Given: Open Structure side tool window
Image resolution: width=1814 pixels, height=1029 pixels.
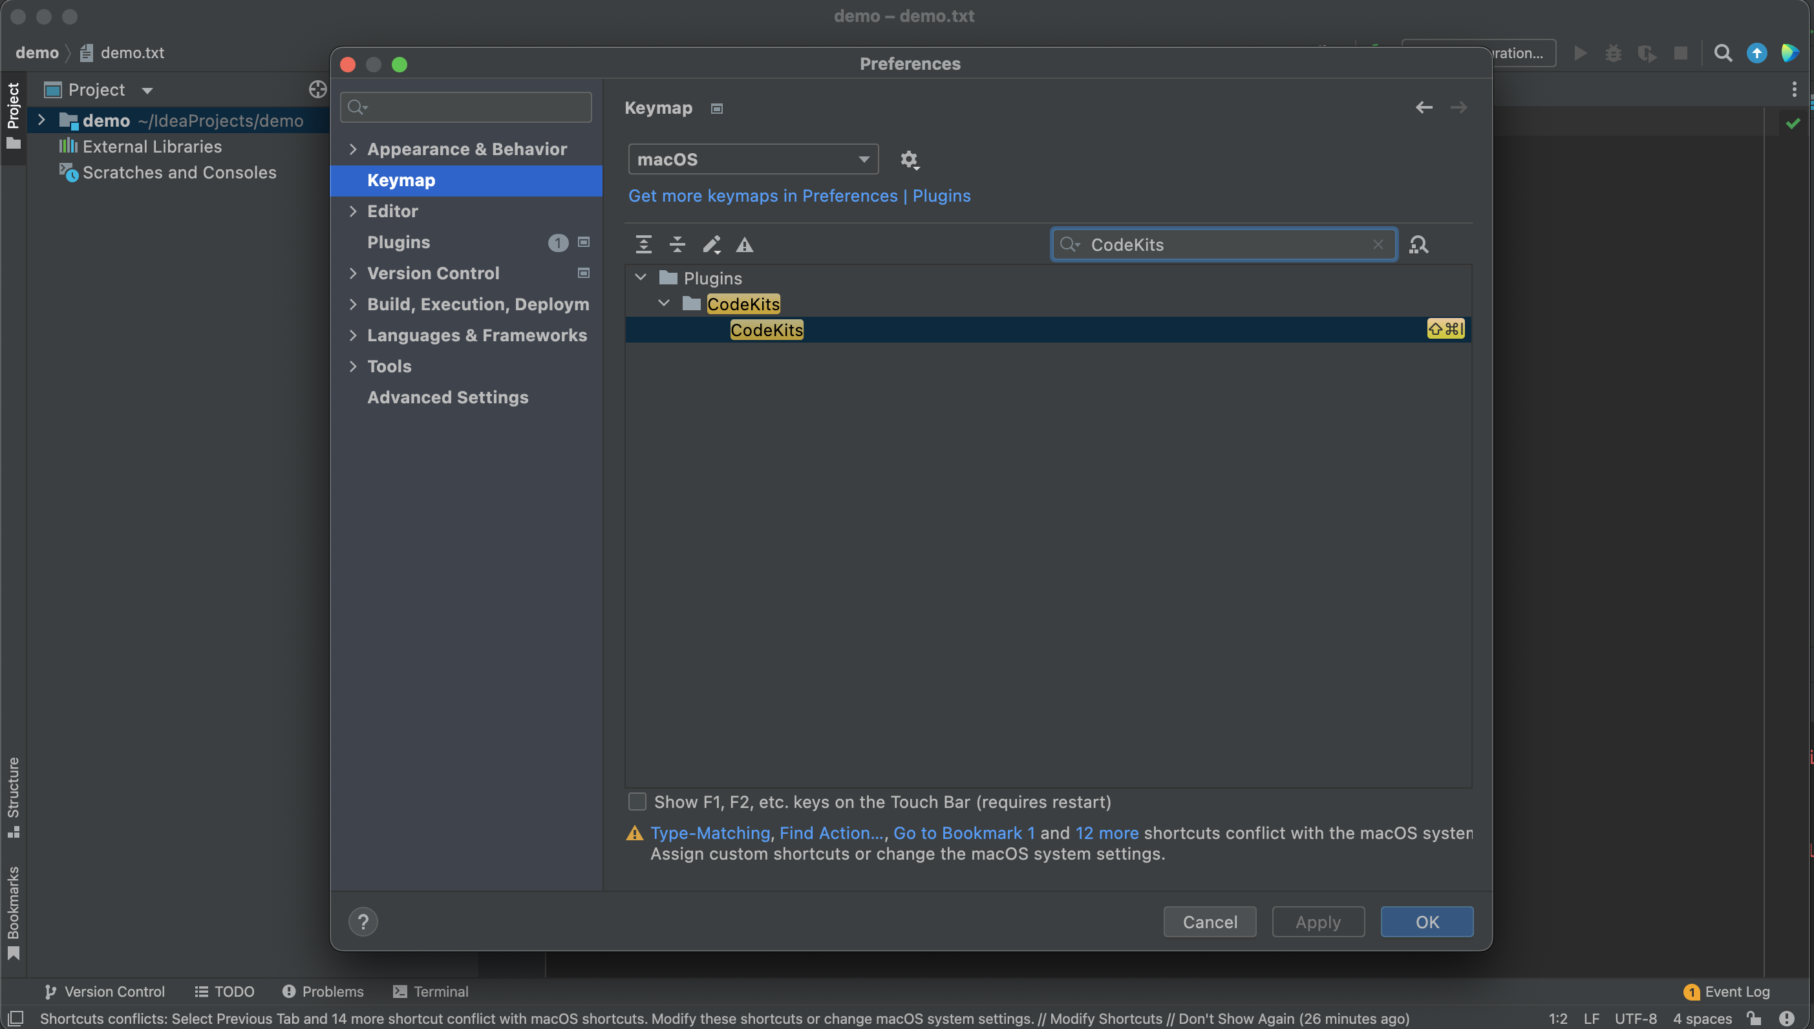Looking at the screenshot, I should 14,796.
